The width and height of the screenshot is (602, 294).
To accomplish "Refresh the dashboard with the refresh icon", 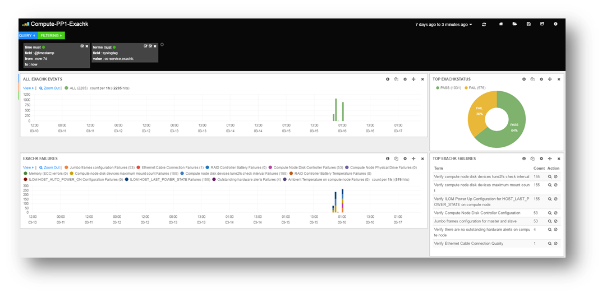I will 484,24.
